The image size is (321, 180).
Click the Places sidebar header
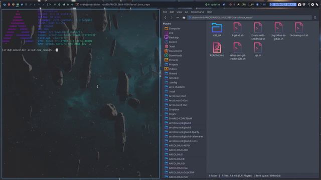click(x=167, y=23)
